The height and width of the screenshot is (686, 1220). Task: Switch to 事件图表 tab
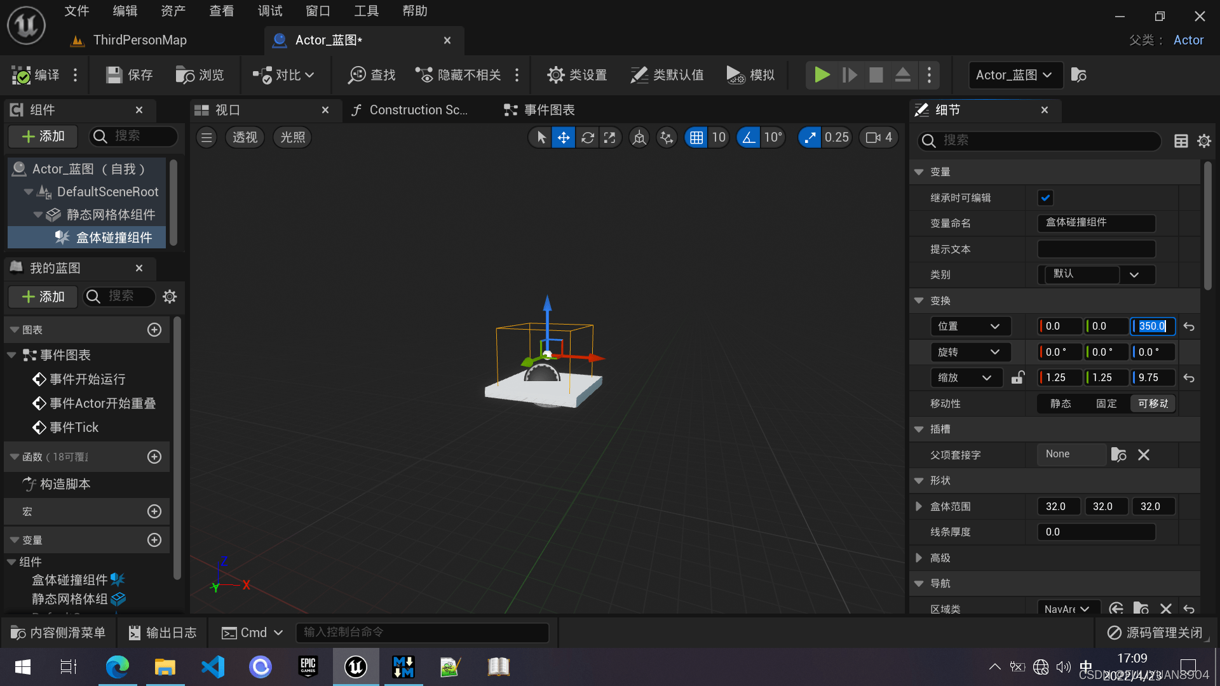click(539, 110)
